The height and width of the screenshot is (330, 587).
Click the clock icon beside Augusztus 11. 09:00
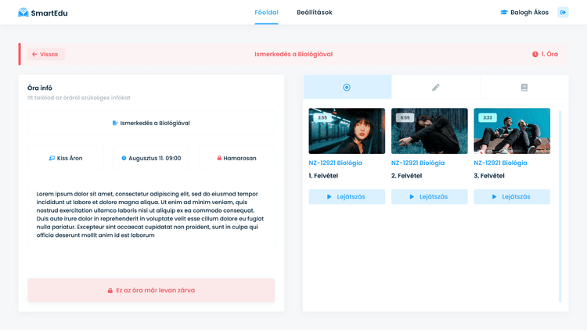point(124,158)
